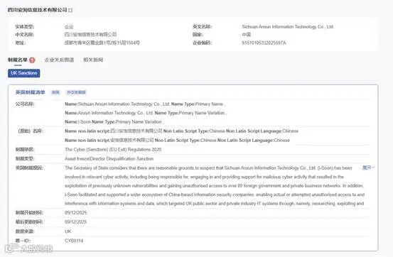Switch to the 企业关系图谱 tab

(59, 60)
